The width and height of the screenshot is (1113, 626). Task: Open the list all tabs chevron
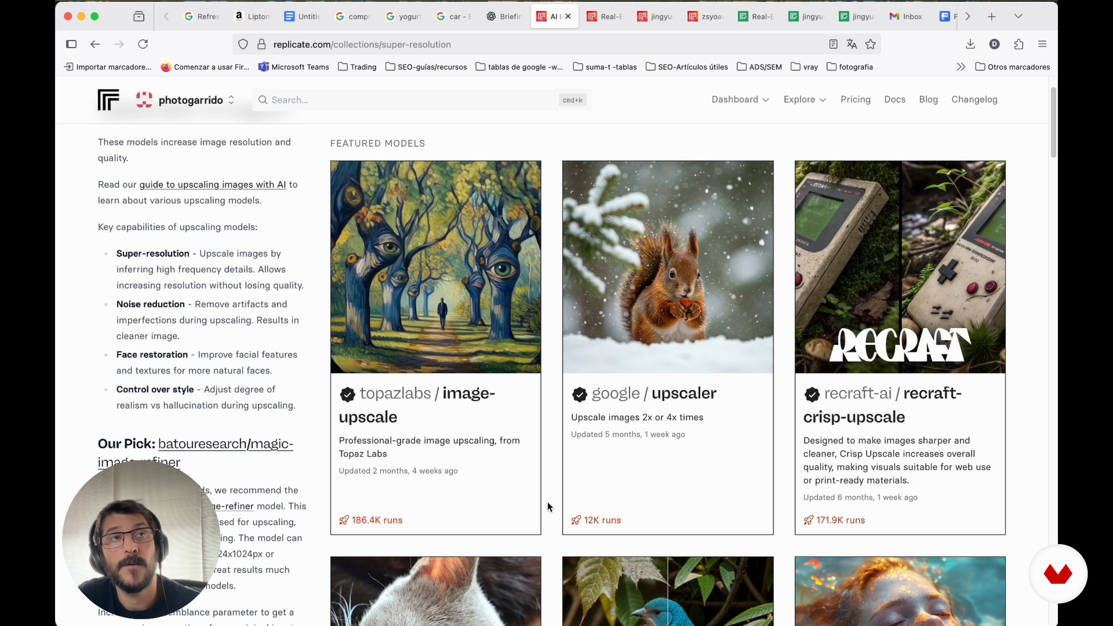(1018, 17)
